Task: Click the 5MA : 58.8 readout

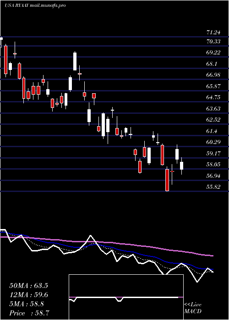Action: click(27, 304)
